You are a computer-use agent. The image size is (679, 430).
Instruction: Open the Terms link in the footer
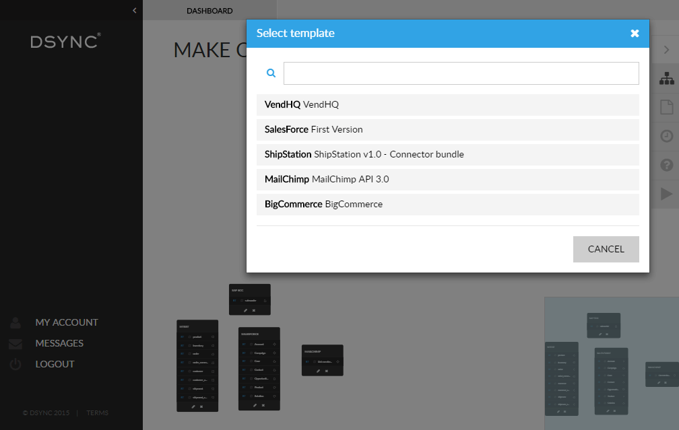pos(97,413)
